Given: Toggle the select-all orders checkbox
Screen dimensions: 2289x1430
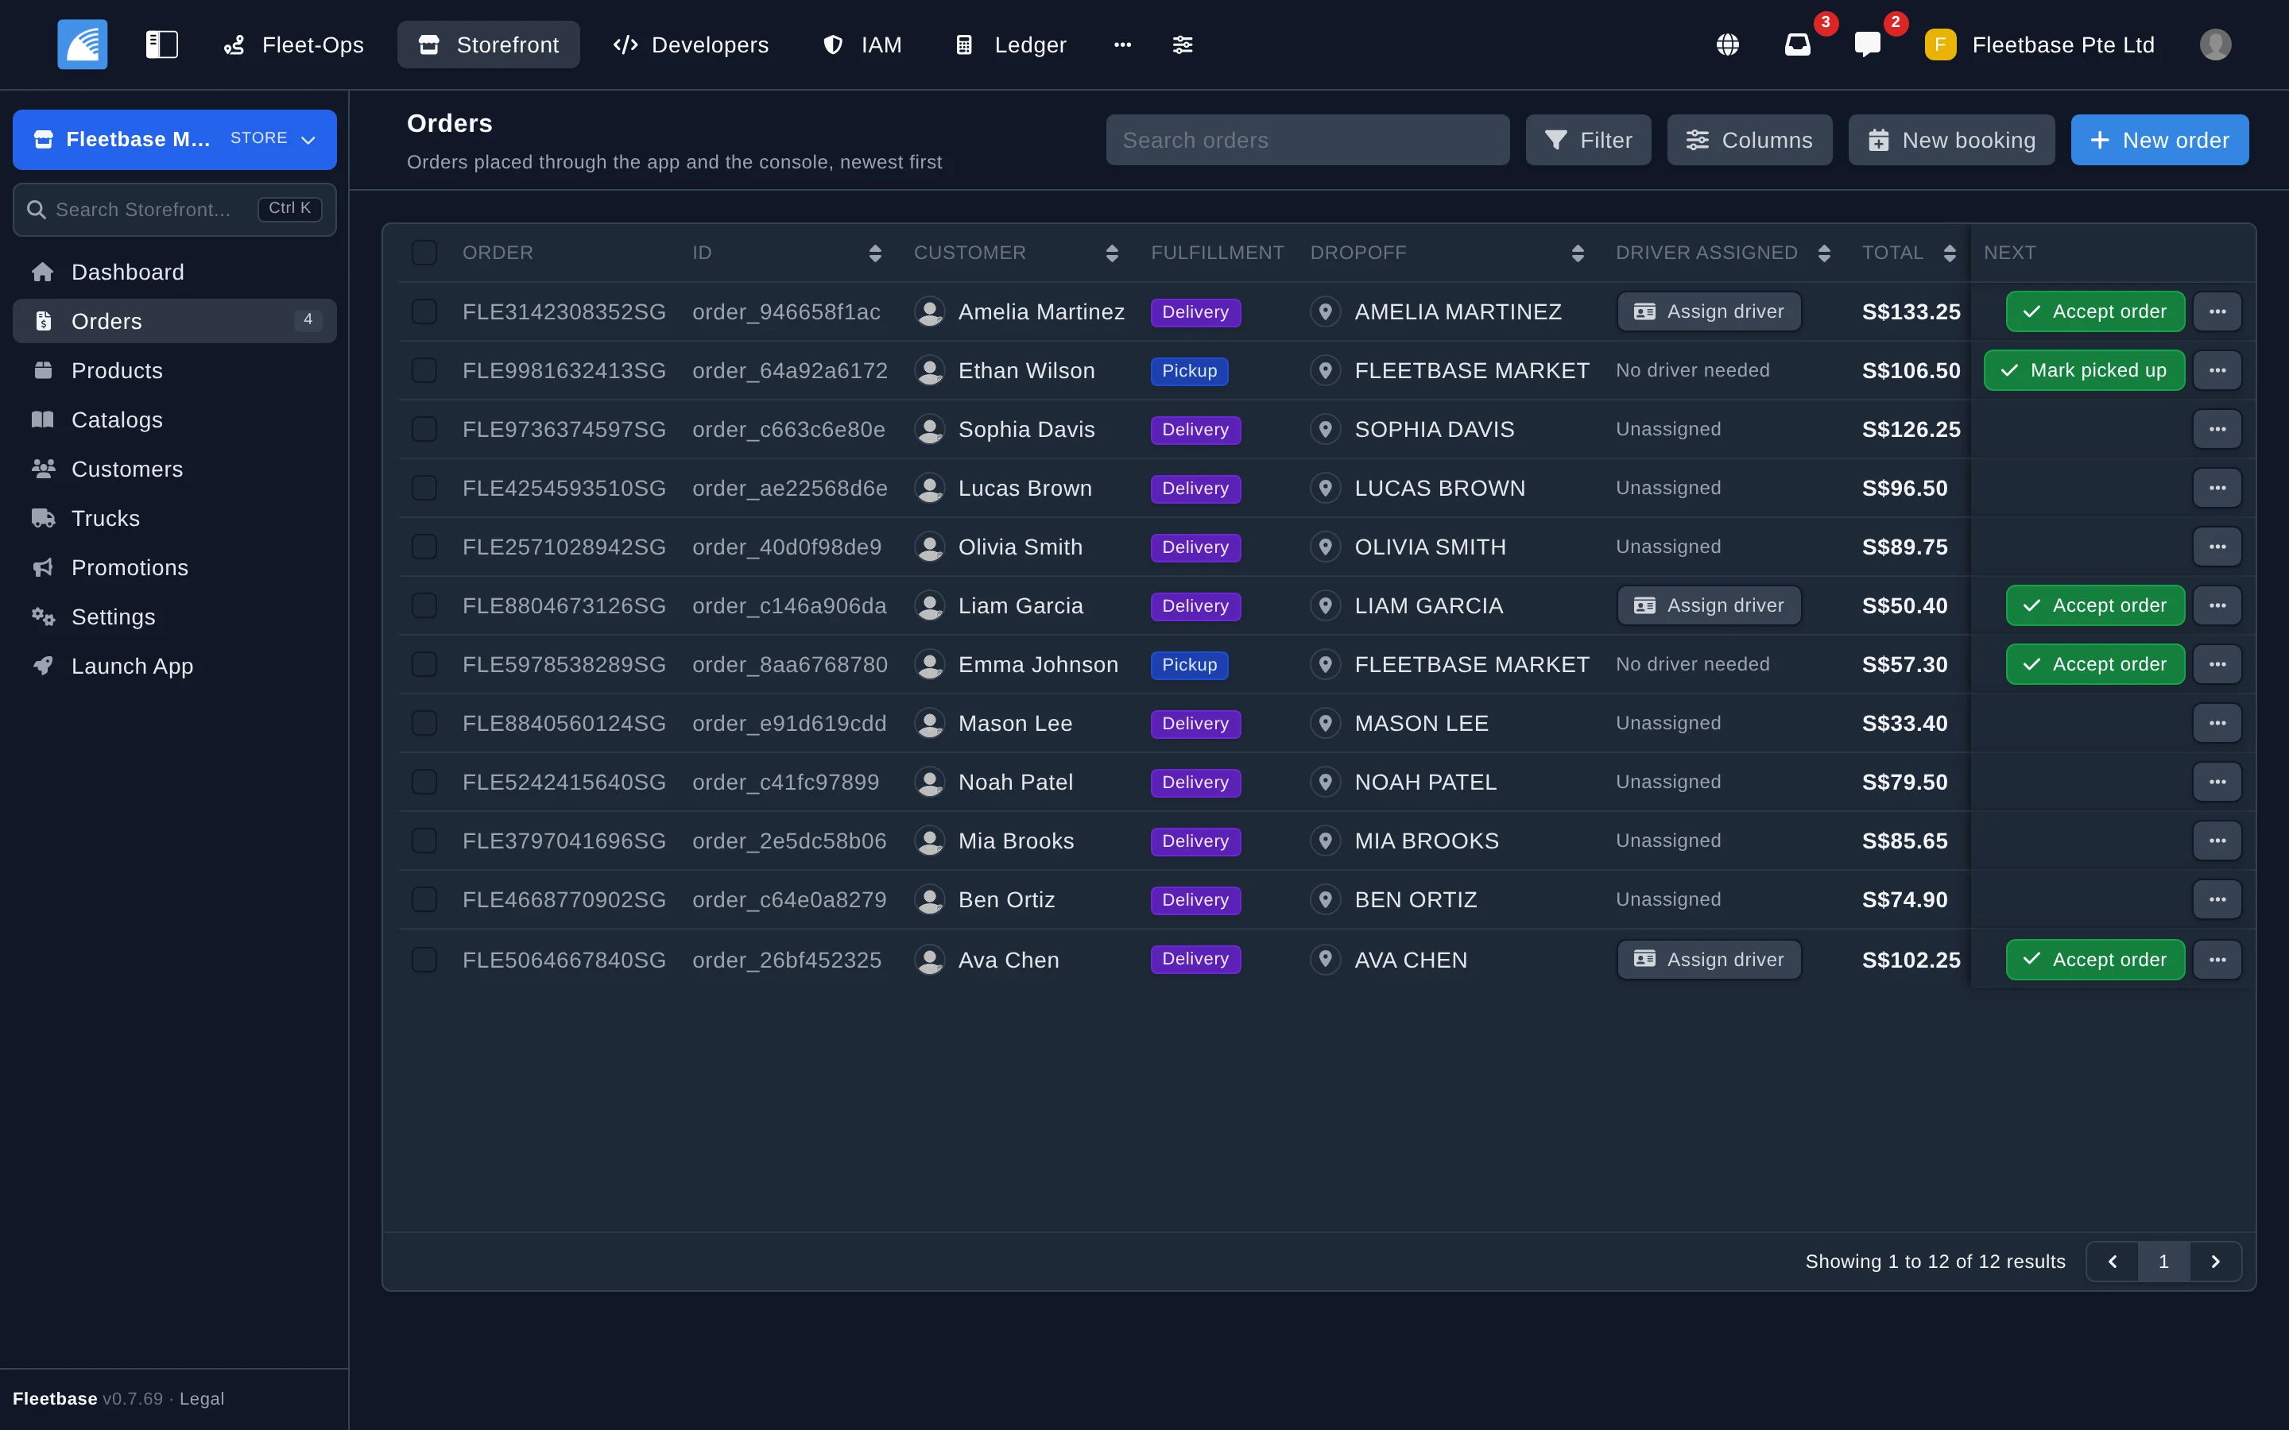Looking at the screenshot, I should [424, 253].
